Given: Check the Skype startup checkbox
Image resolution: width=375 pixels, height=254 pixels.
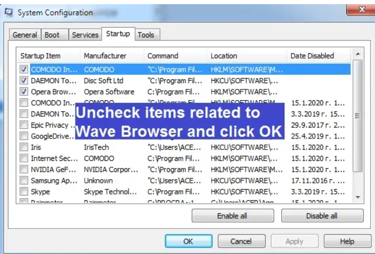Looking at the screenshot, I should 24,191.
